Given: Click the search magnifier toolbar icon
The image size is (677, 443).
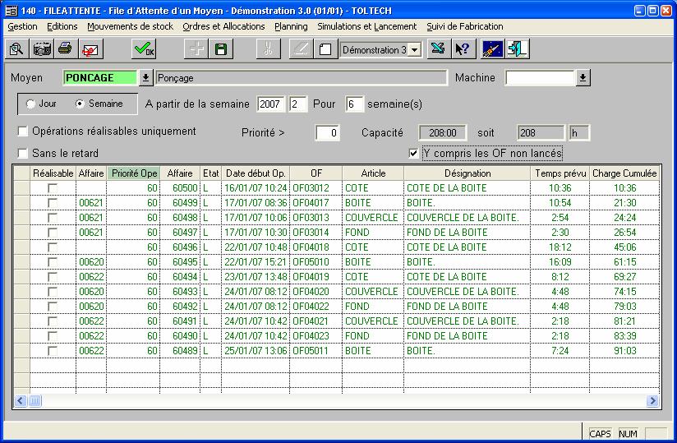Looking at the screenshot, I should 16,48.
